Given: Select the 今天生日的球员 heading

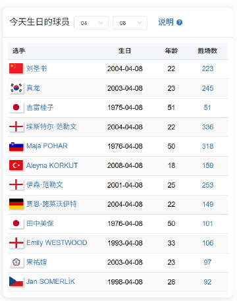Looking at the screenshot, I should [39, 22].
